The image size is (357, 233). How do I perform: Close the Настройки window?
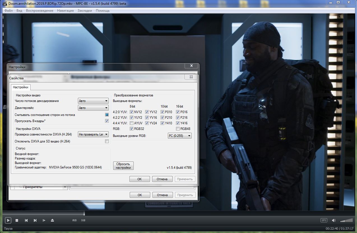191,66
